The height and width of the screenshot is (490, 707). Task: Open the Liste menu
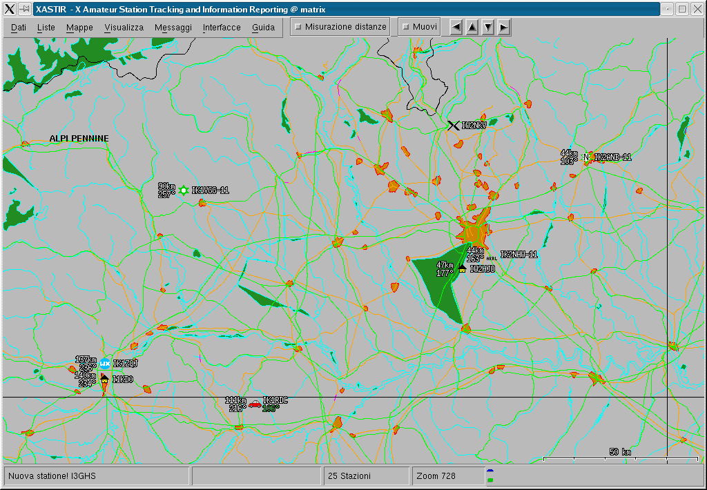click(46, 28)
